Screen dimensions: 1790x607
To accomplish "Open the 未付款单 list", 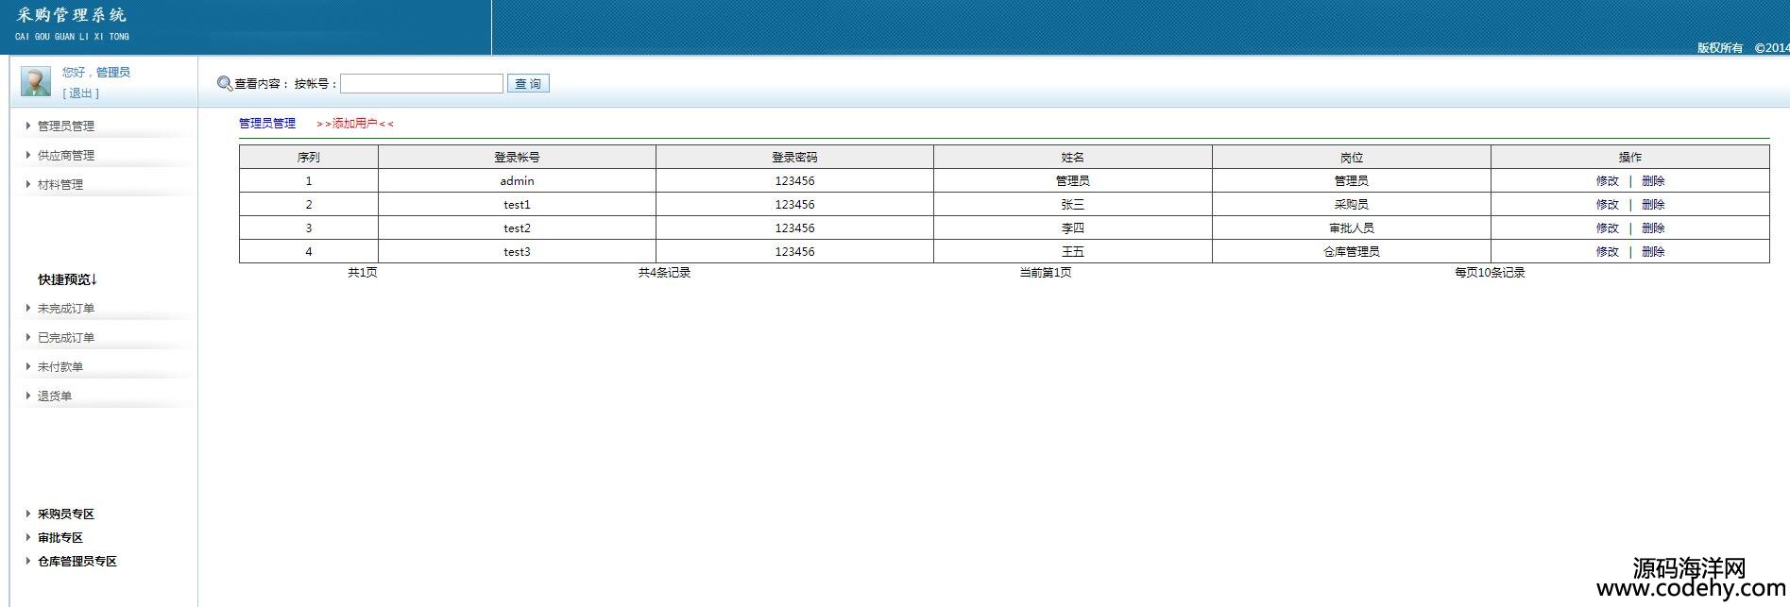I will [60, 367].
